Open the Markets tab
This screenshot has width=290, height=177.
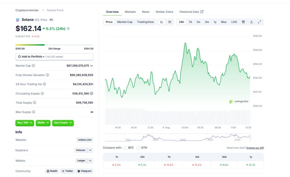pyautogui.click(x=130, y=12)
